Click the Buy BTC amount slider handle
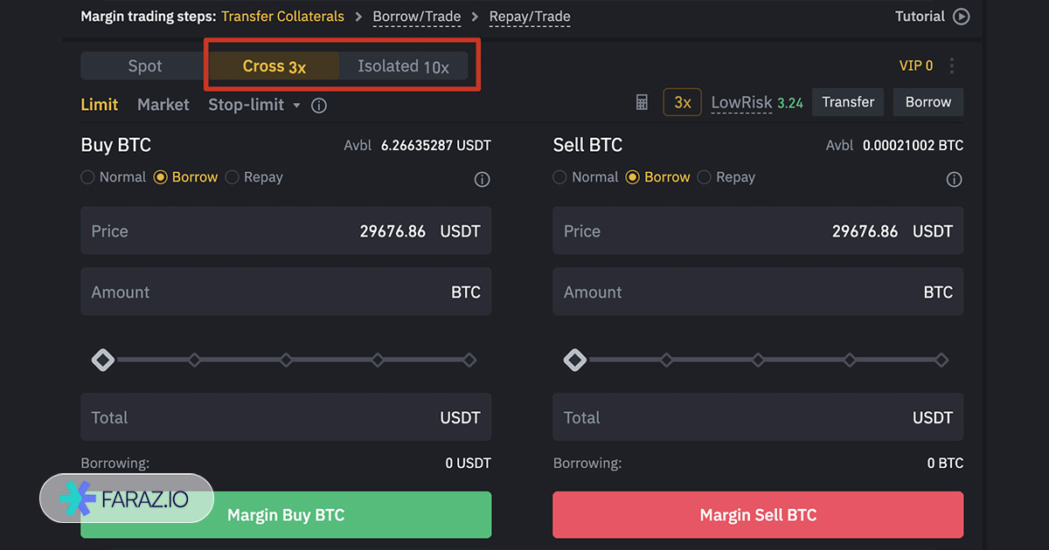1049x550 pixels. coord(103,360)
